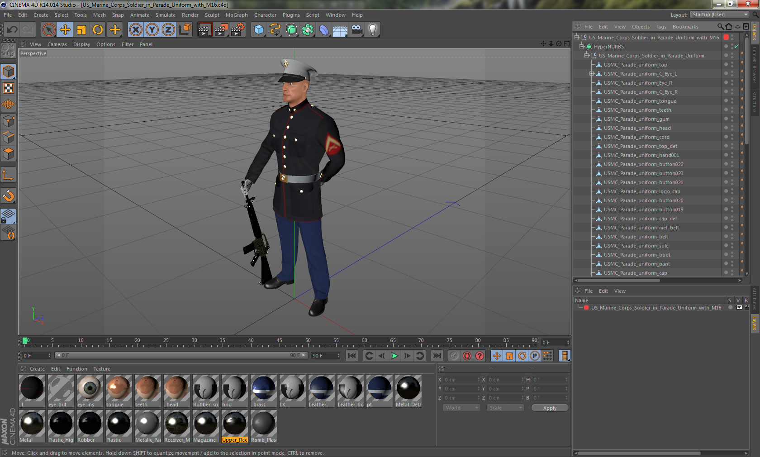Click the Apply coordinates button
The height and width of the screenshot is (457, 760).
click(x=550, y=408)
